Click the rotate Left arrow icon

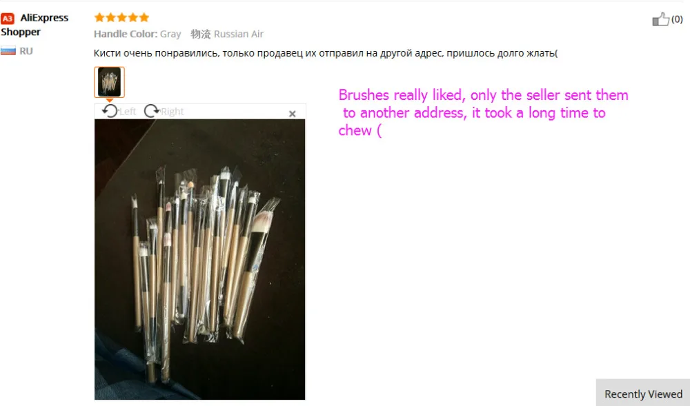tap(110, 111)
